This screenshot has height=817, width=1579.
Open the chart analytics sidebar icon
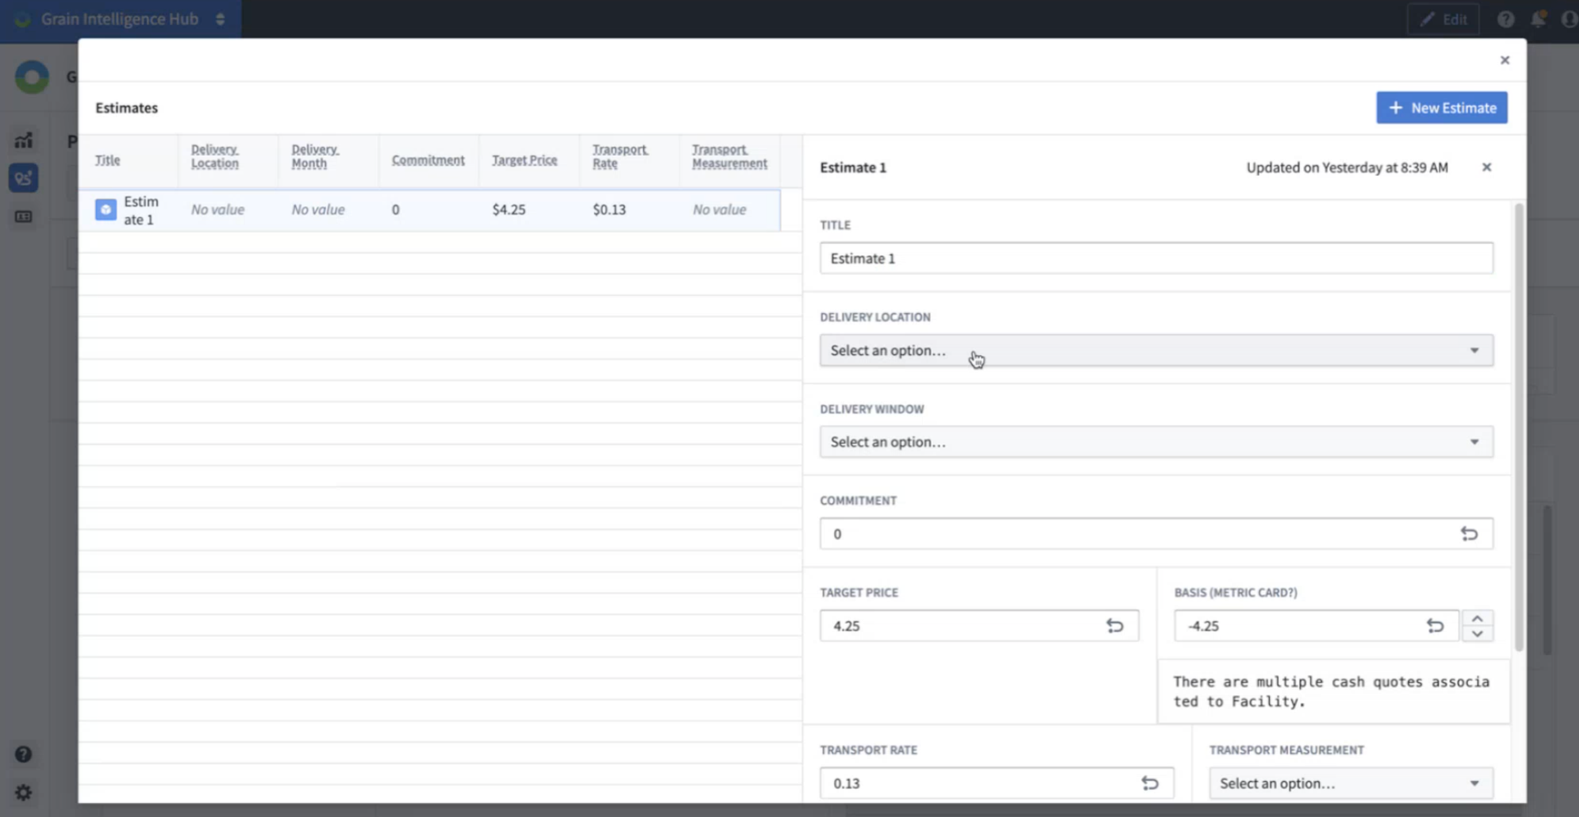pyautogui.click(x=23, y=141)
